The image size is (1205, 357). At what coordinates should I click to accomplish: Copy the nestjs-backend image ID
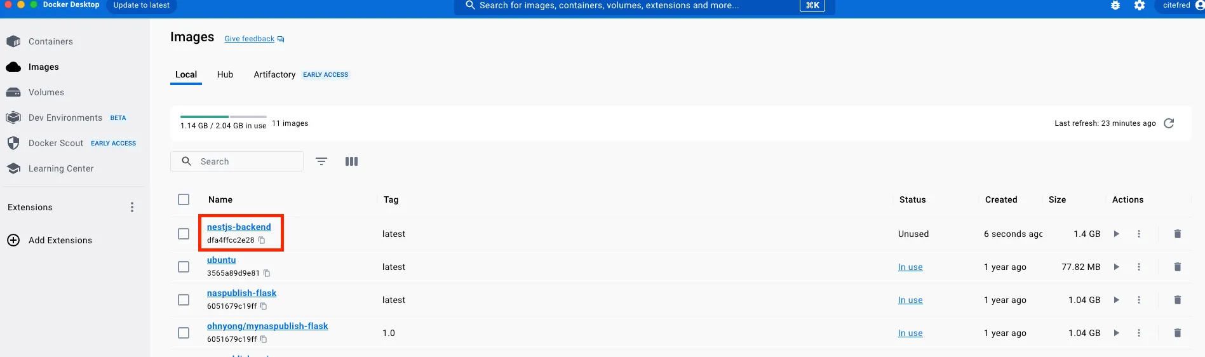[262, 240]
